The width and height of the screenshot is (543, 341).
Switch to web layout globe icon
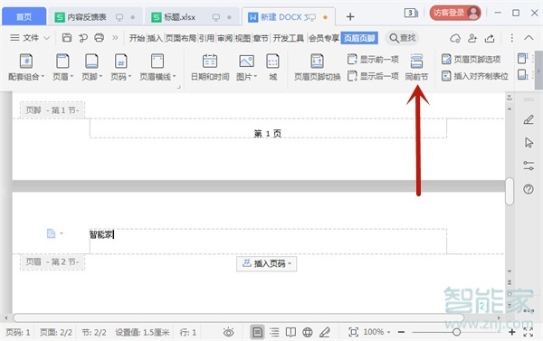click(308, 333)
